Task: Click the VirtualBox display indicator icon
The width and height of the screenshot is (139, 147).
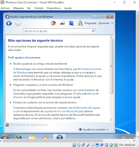Action: coord(97,145)
